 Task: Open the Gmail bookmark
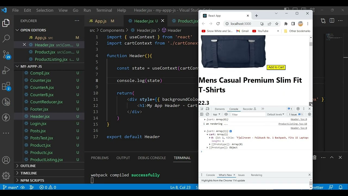[x=243, y=31]
